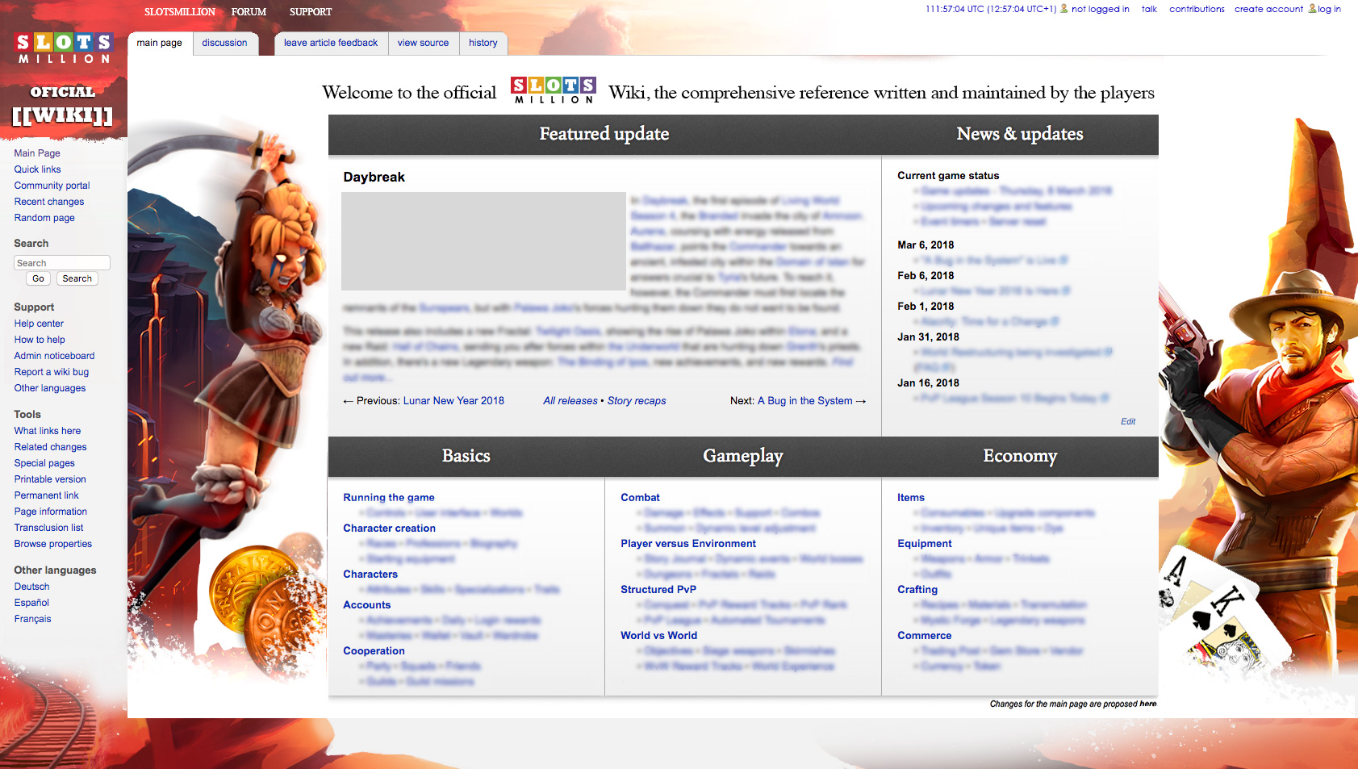Open Help center link

coord(39,324)
